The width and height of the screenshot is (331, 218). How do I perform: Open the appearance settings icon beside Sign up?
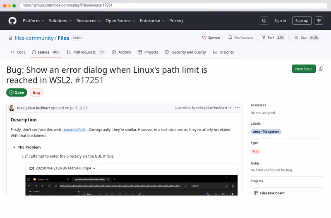(x=319, y=21)
